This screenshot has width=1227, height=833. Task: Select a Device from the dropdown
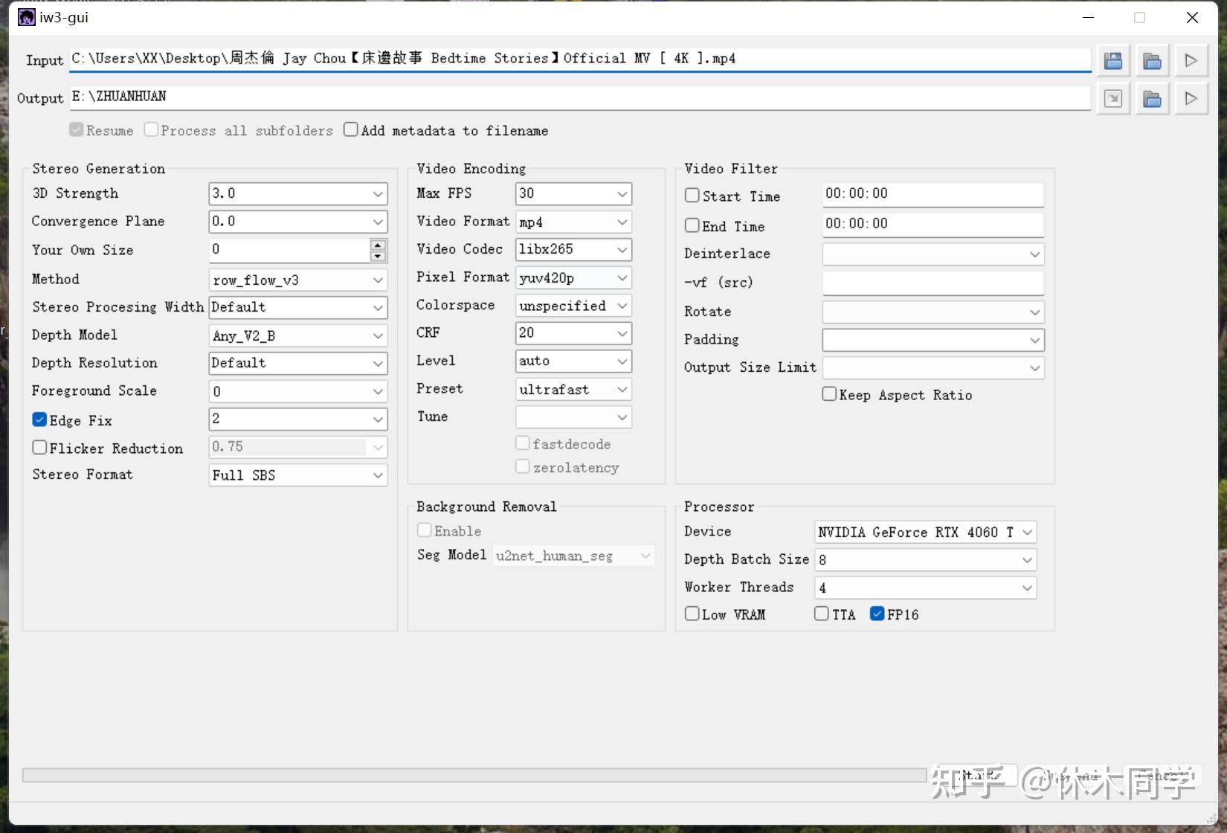pyautogui.click(x=926, y=532)
